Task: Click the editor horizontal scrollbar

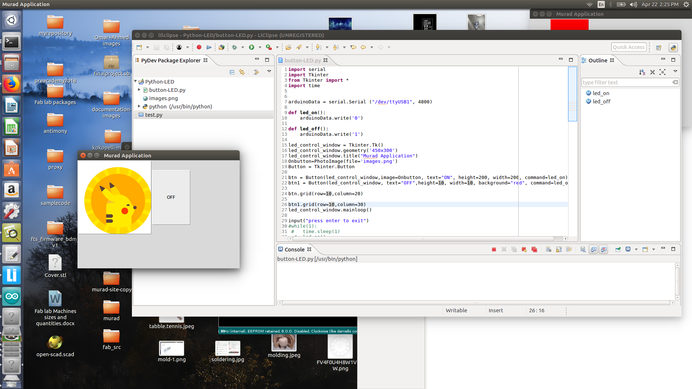Action: coord(423,238)
